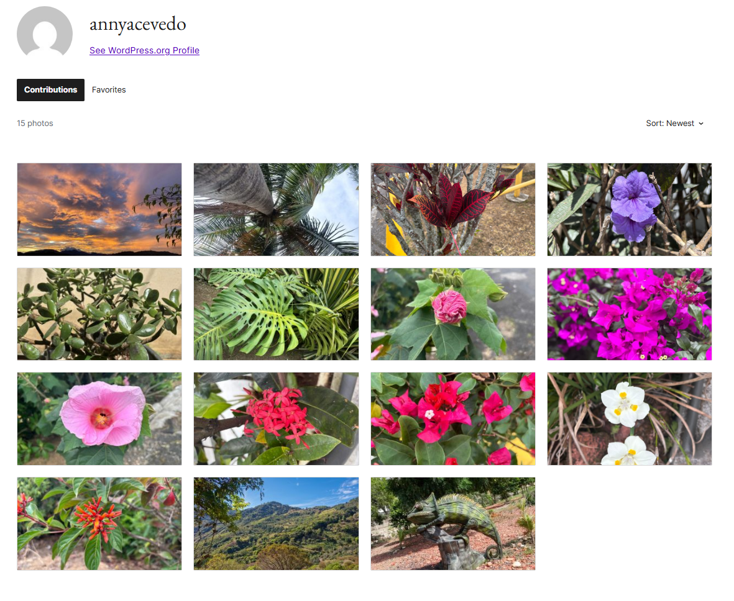Switch to the Favorites tab
This screenshot has width=734, height=601.
point(109,90)
